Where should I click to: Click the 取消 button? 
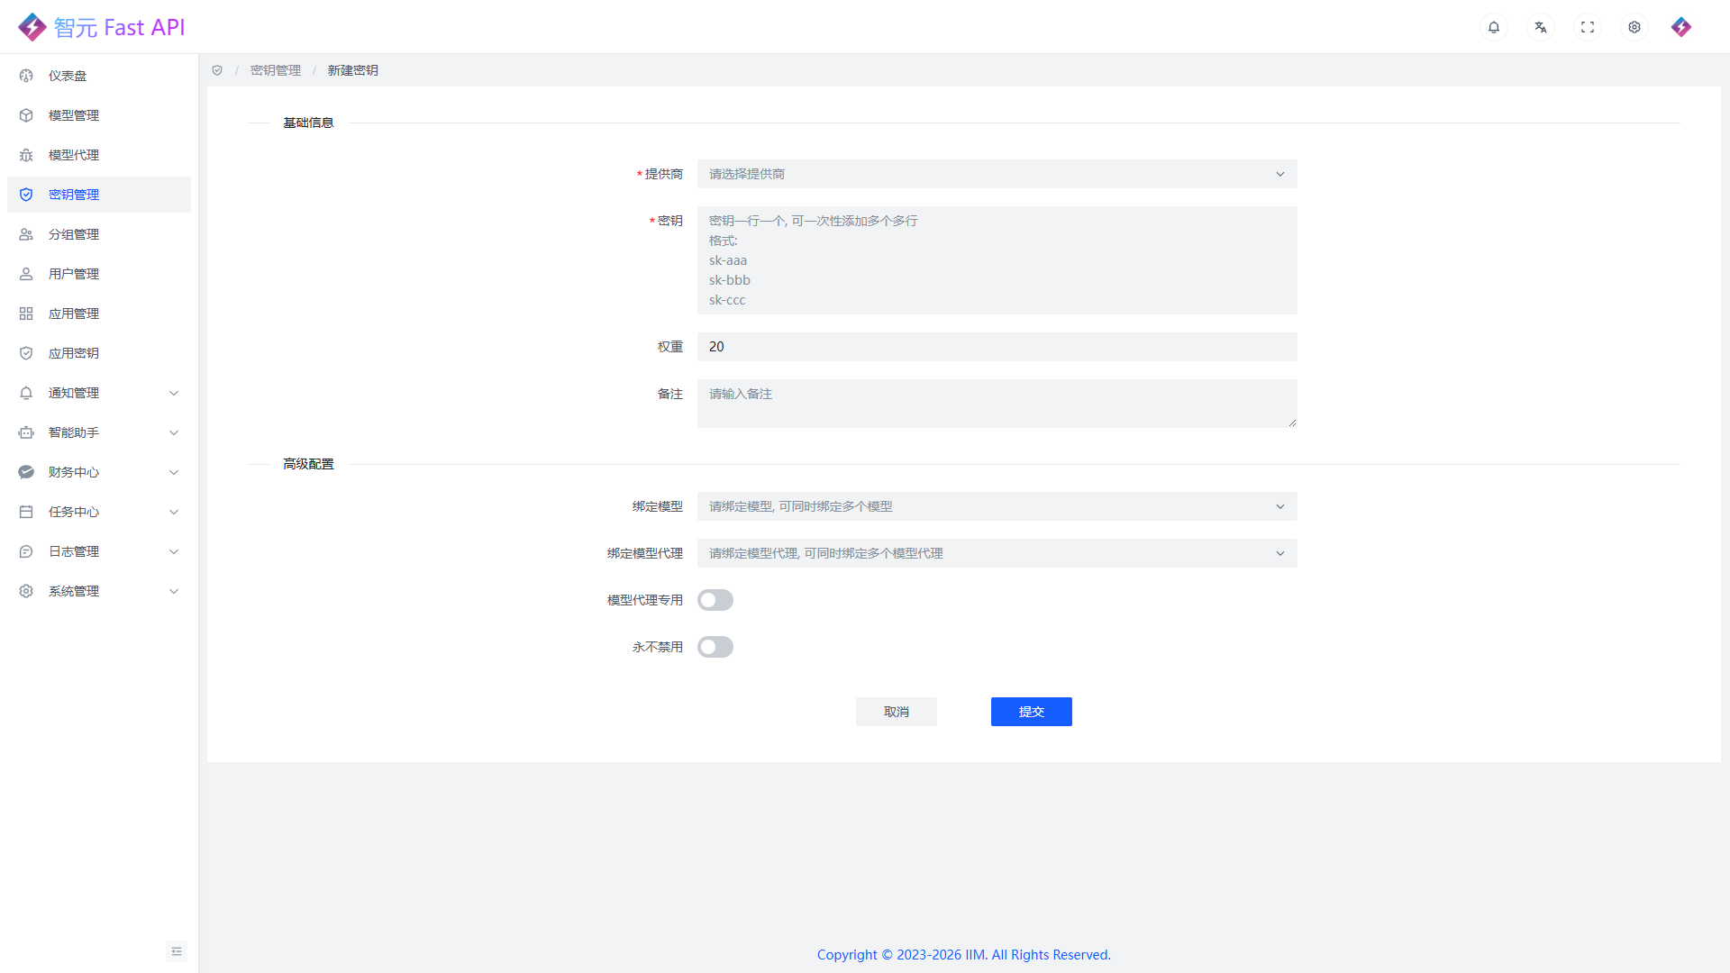coord(897,712)
